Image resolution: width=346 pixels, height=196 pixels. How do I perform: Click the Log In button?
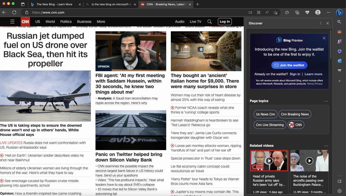tap(225, 21)
